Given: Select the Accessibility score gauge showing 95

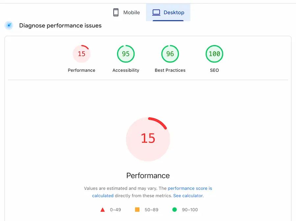Looking at the screenshot, I should pyautogui.click(x=126, y=54).
